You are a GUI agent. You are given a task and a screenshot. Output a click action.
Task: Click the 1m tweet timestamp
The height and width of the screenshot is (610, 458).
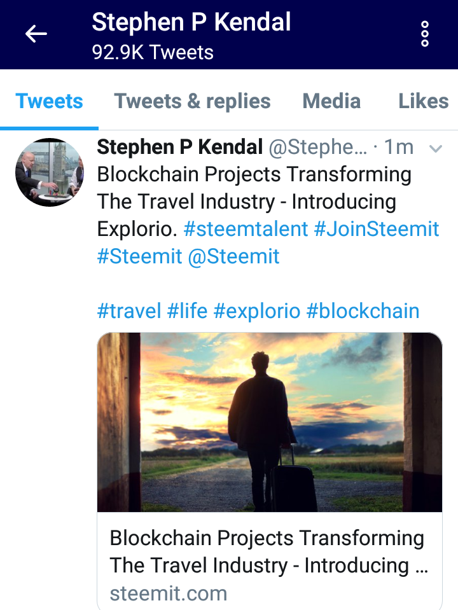398,148
